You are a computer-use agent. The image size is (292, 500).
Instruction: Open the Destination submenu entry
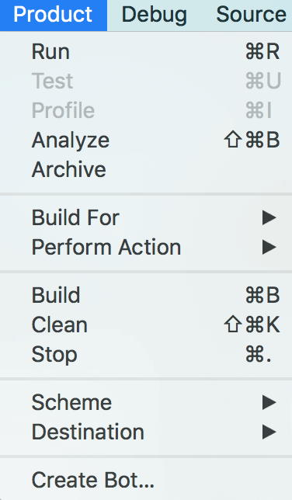click(x=146, y=432)
